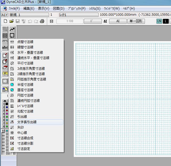Select 連続水平・垂直寸法線 menu entry
The image size is (171, 166).
coord(36,58)
